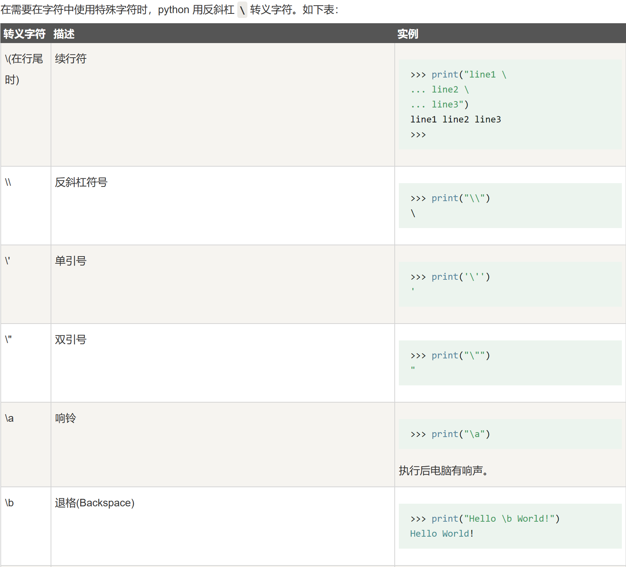The width and height of the screenshot is (626, 567).
Task: Click the '反斜杠符号' description cell
Action: (x=223, y=206)
